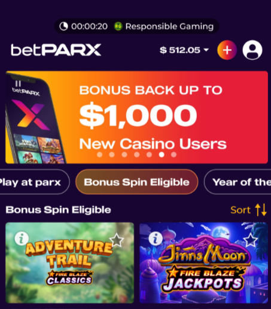Screen dimensions: 271x309
Task: Expand the $512.05 balance dropdown
Action: click(184, 50)
